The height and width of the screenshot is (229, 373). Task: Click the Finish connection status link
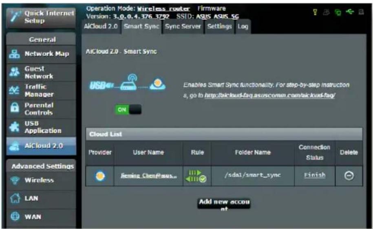[314, 175]
